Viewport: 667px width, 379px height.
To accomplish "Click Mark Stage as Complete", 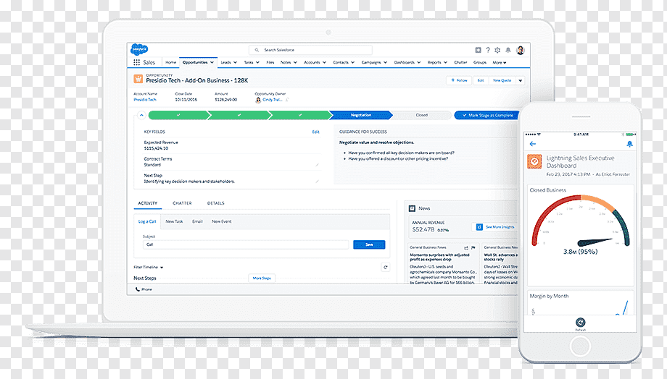I will click(x=487, y=115).
